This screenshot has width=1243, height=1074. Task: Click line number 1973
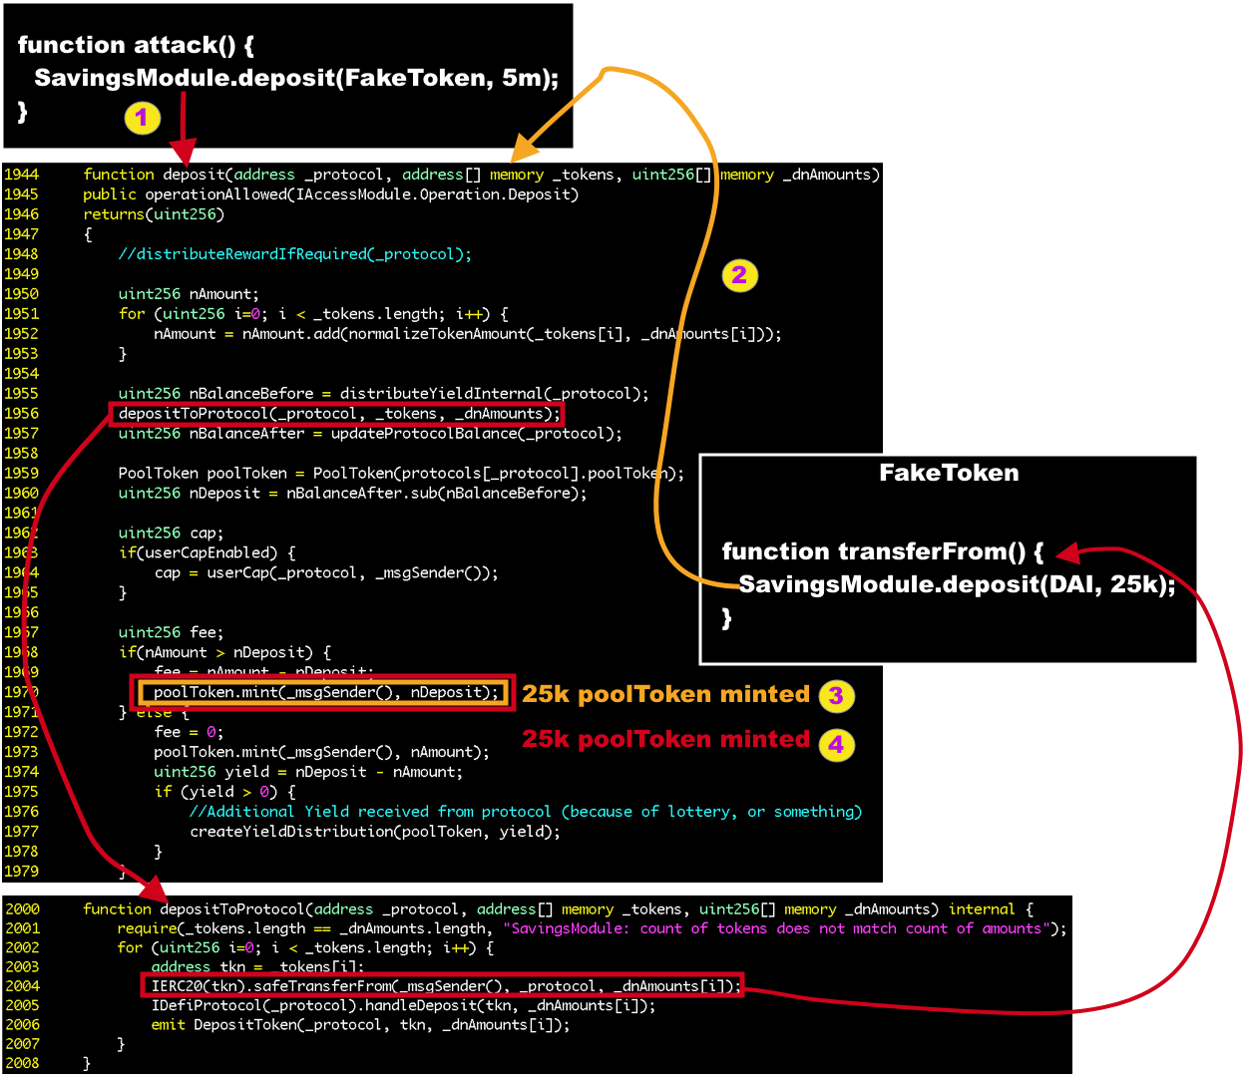[x=21, y=753]
